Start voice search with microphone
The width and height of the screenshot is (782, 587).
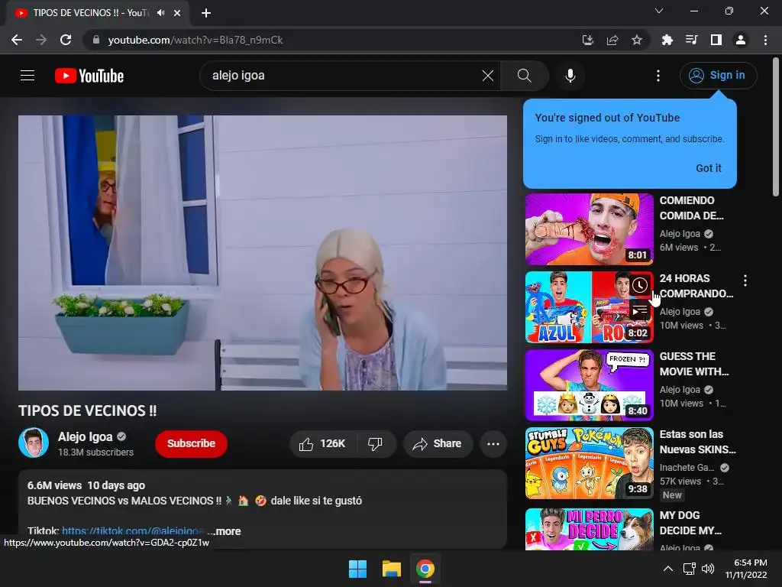[570, 76]
